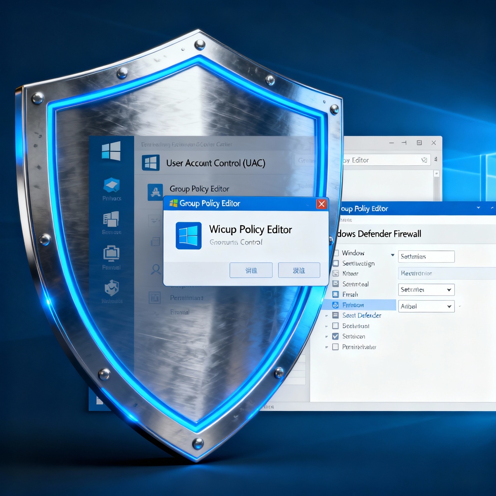Tick the 'Seetibectign' checkbox under Window
Viewport: 496px width, 496px height.
[x=336, y=263]
